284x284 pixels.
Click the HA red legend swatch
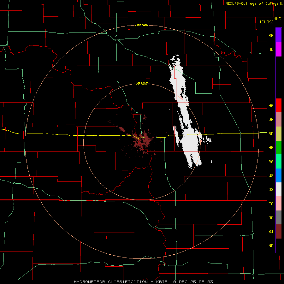click(279, 105)
